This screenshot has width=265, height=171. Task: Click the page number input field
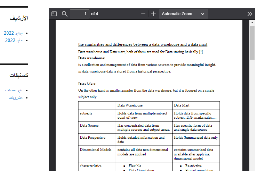(80, 14)
